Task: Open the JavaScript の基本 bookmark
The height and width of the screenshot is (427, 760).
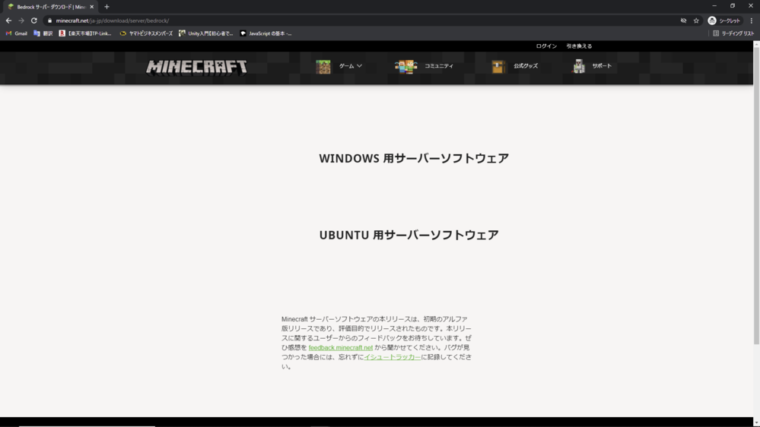Action: click(x=266, y=33)
